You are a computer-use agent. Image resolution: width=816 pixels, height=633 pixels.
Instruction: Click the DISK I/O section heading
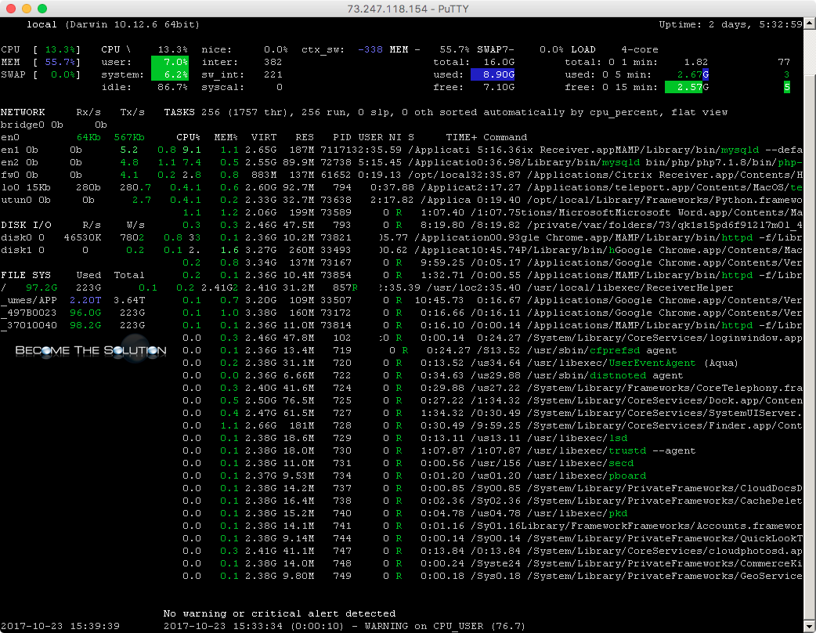pos(26,225)
